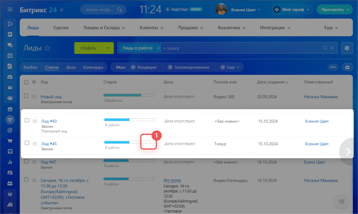Viewport: 358px width, 214px height.
Task: Click the magnifier icon in the filter bar
Action: [x=325, y=48]
